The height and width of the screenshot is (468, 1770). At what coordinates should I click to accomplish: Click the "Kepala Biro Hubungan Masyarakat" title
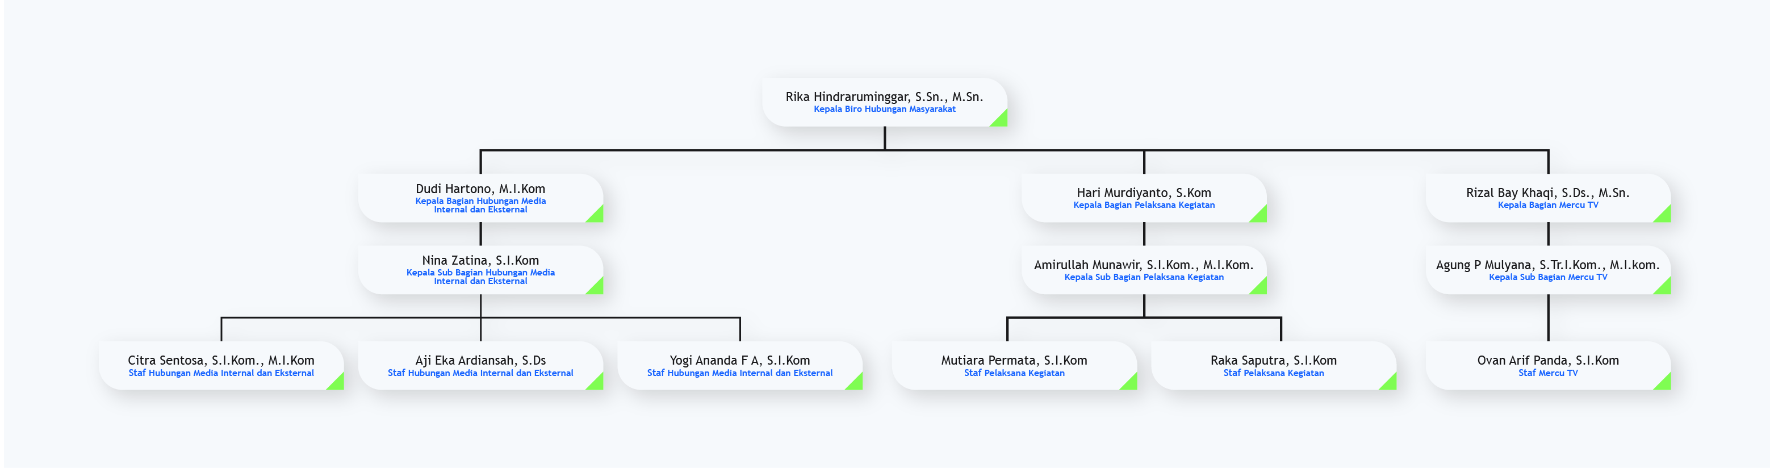pyautogui.click(x=884, y=109)
